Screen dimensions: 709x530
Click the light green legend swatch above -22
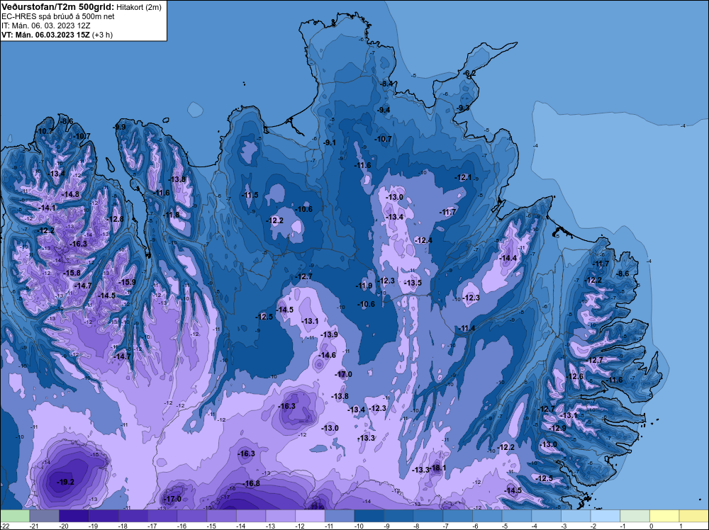tap(15, 516)
